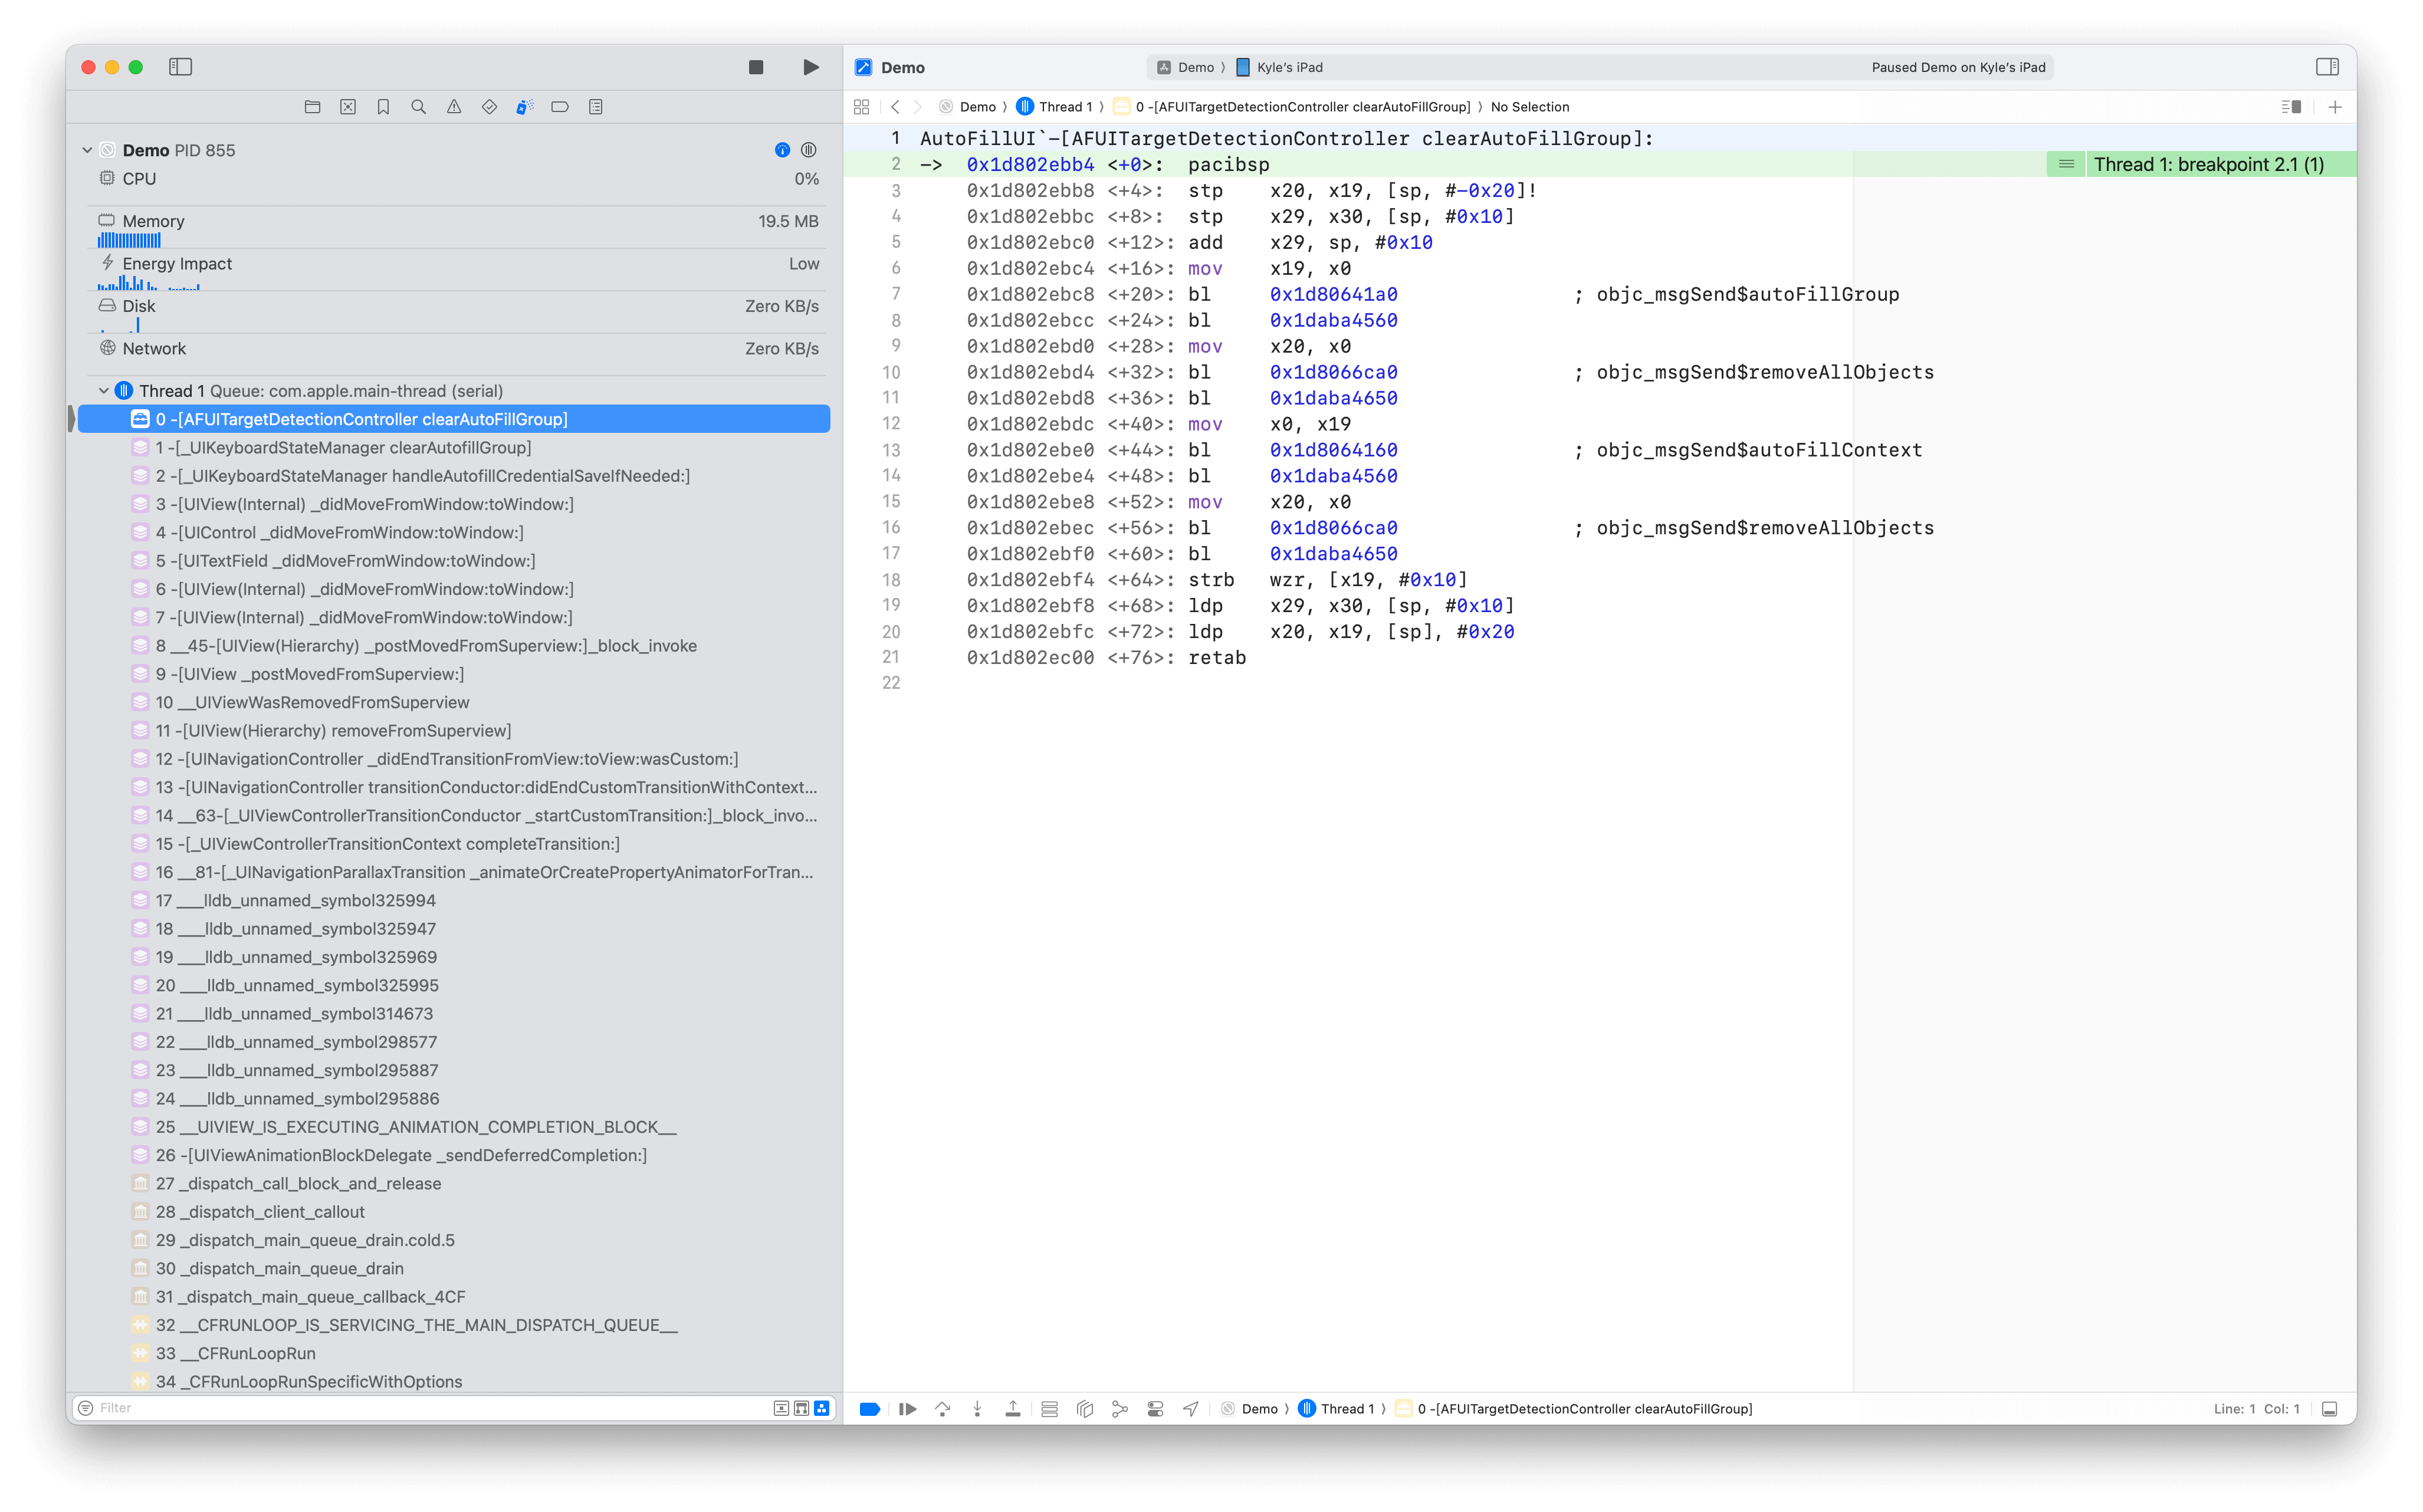Open the Test navigator diamond icon
The height and width of the screenshot is (1512, 2423).
point(489,107)
